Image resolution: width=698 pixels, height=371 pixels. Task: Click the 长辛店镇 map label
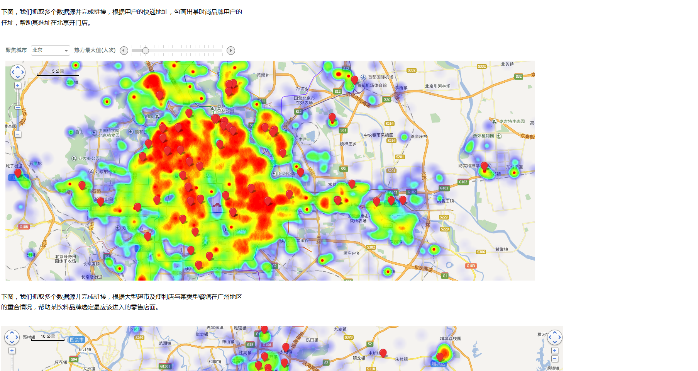click(x=91, y=264)
